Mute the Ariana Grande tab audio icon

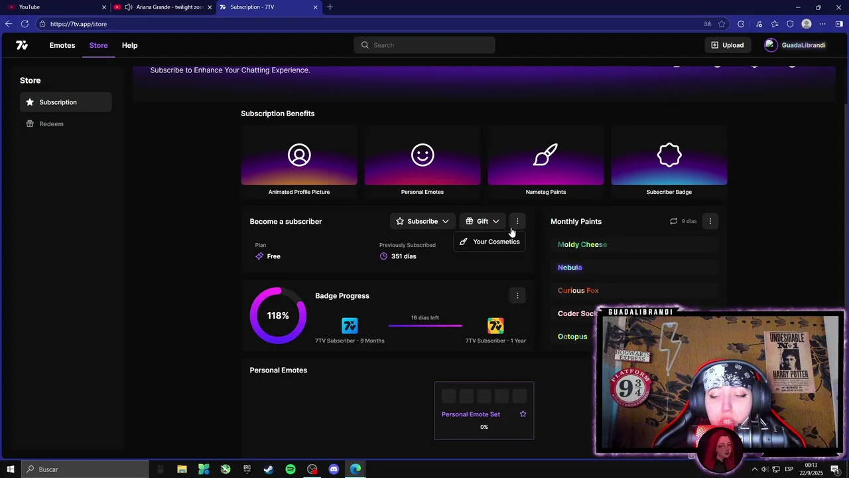click(x=128, y=7)
